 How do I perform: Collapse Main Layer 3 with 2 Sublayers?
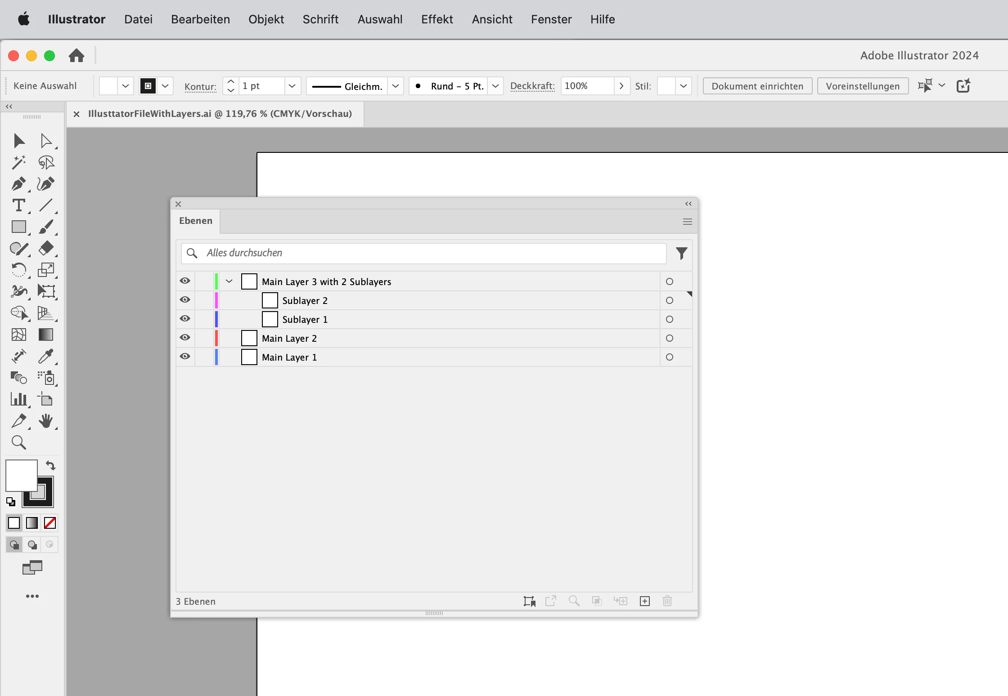[229, 281]
